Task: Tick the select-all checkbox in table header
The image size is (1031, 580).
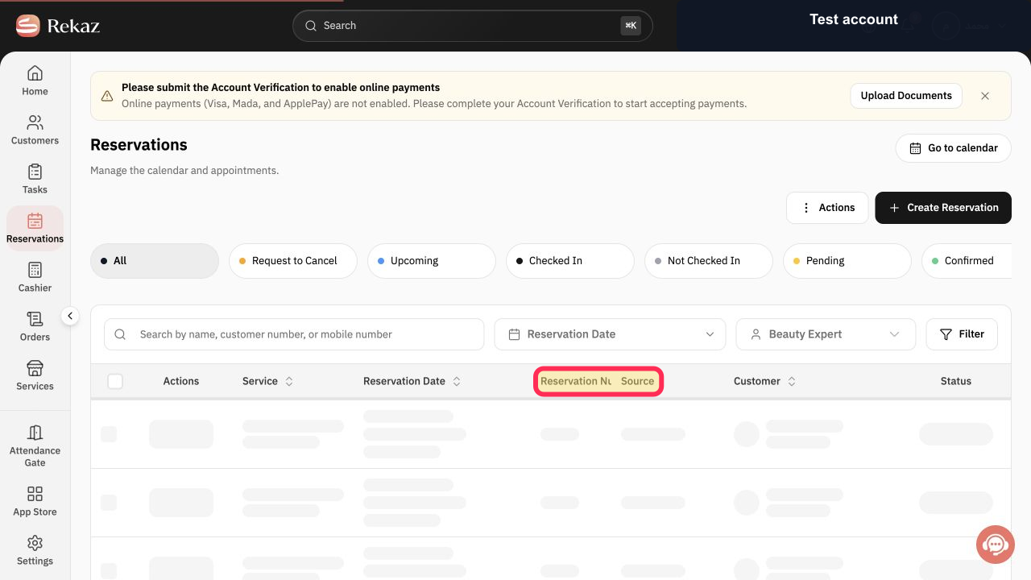Action: tap(115, 381)
